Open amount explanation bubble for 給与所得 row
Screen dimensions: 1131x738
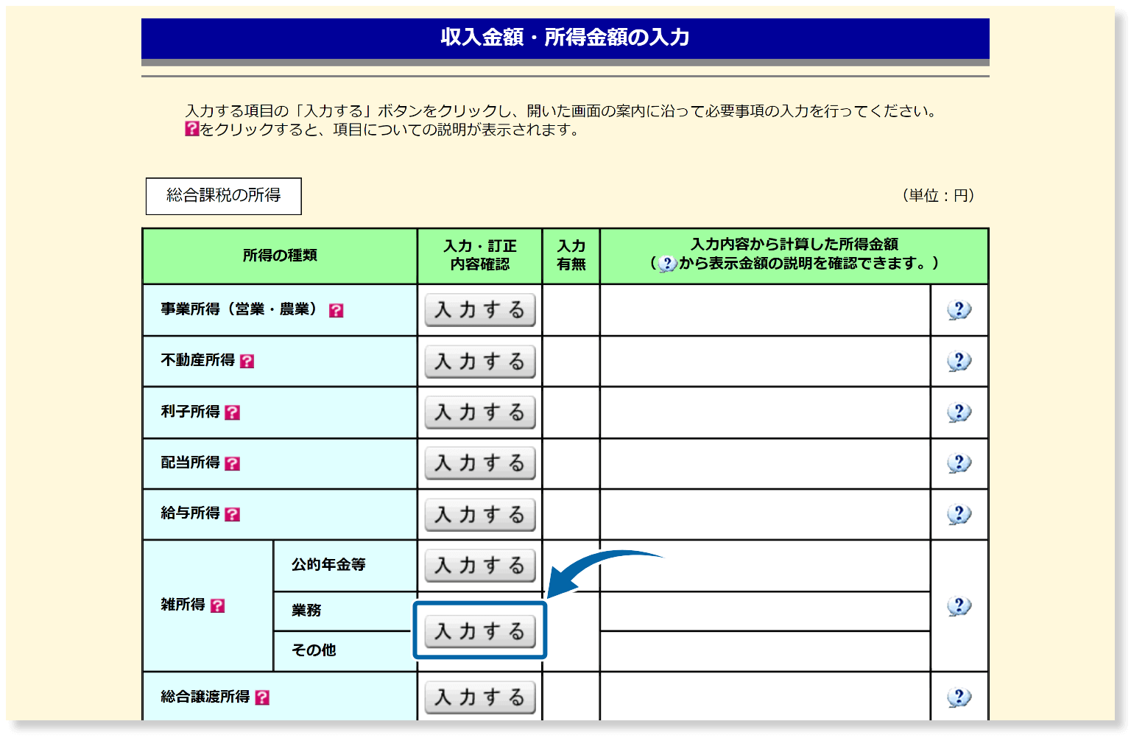(959, 514)
